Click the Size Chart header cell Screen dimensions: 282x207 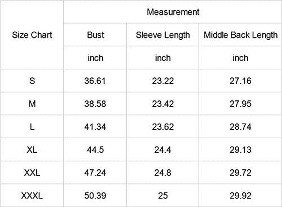click(32, 35)
